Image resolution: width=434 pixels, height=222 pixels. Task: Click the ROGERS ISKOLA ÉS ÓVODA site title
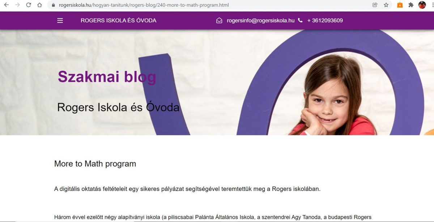119,21
